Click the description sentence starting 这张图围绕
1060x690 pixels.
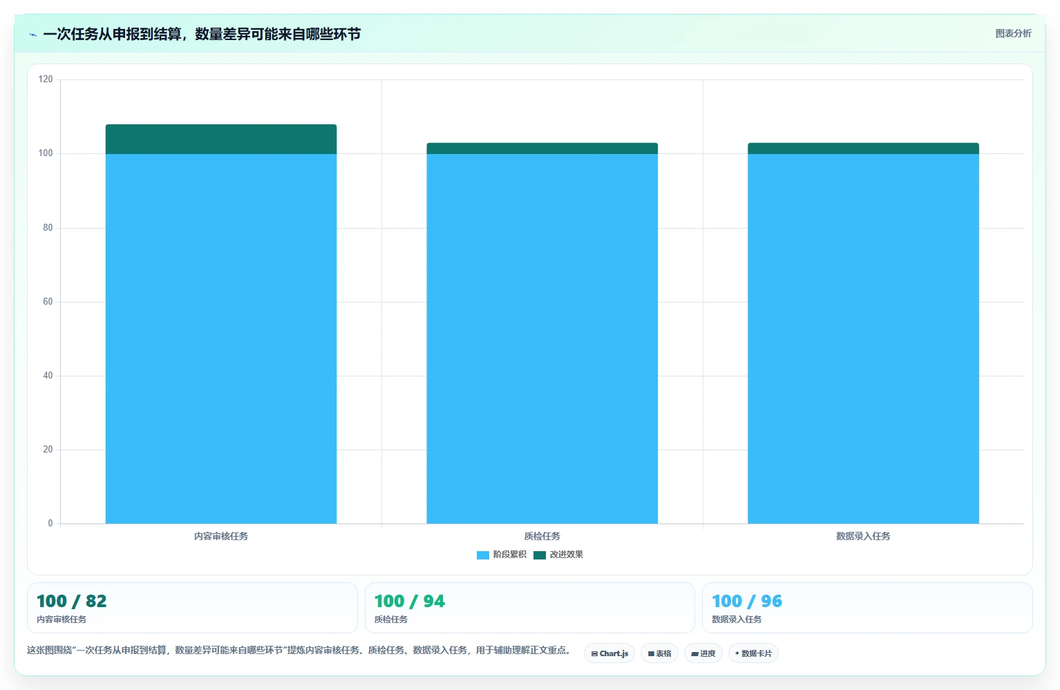click(x=299, y=650)
